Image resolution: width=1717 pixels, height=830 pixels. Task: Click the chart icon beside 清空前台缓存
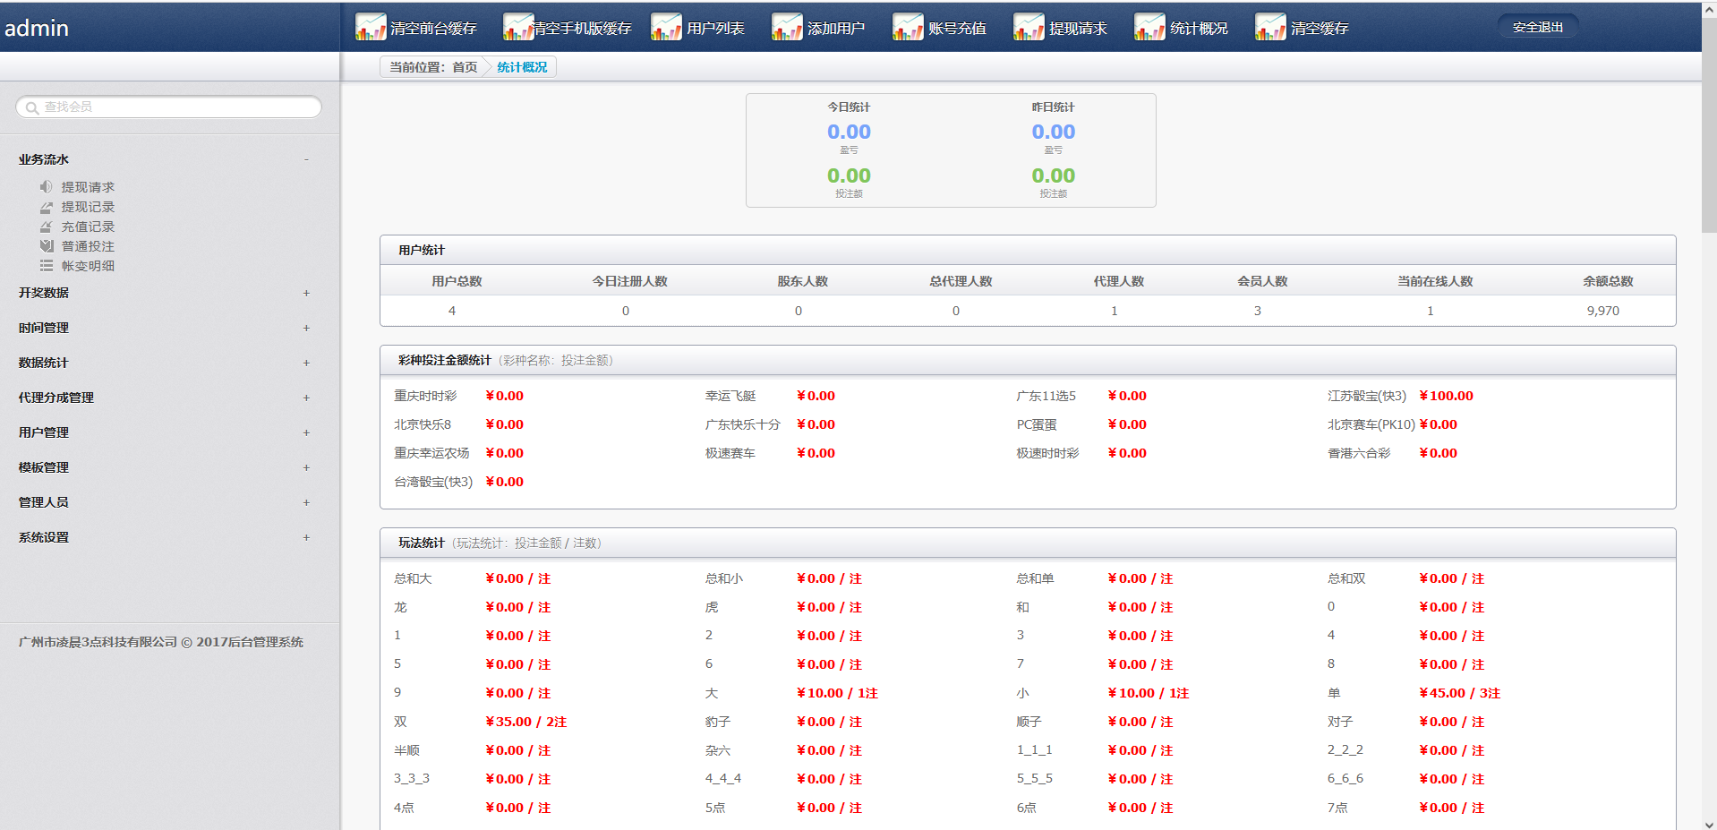[370, 28]
